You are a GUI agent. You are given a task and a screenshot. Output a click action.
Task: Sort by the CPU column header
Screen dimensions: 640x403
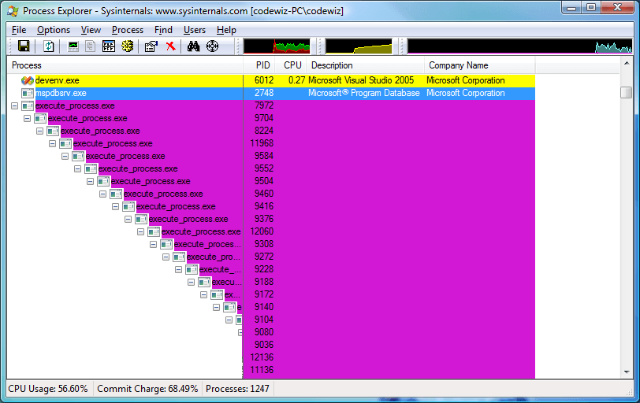(292, 65)
